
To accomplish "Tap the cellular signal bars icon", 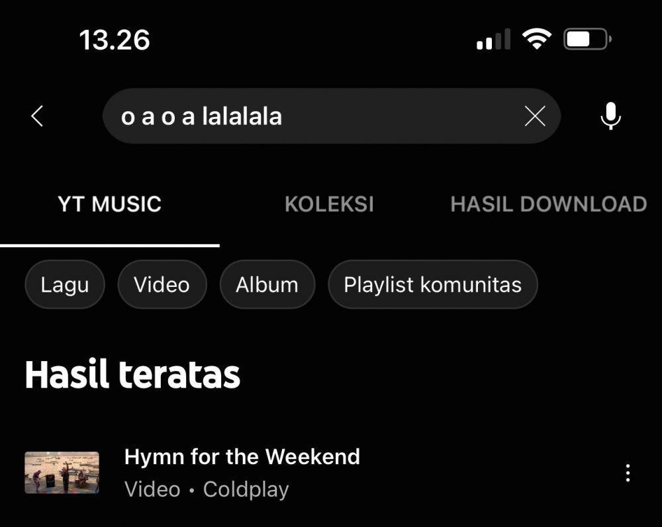I will tap(494, 40).
